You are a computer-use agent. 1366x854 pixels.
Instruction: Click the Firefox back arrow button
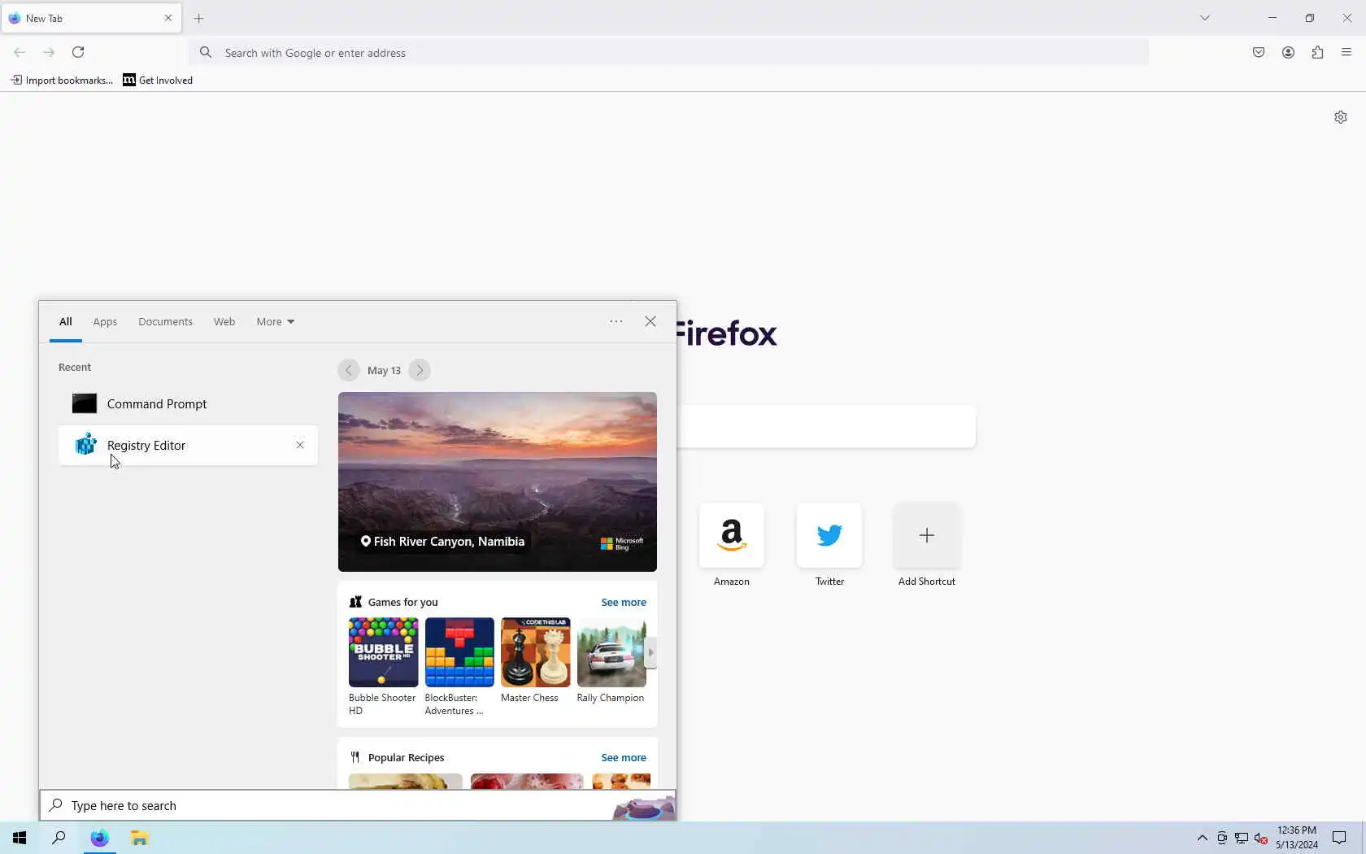pyautogui.click(x=20, y=52)
